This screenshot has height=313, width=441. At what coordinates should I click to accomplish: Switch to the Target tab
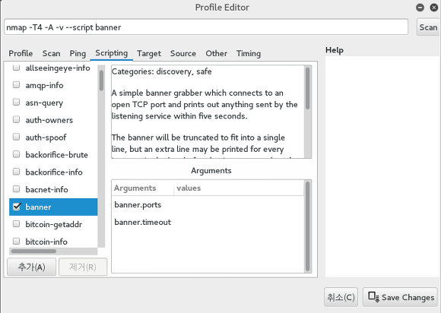[149, 53]
